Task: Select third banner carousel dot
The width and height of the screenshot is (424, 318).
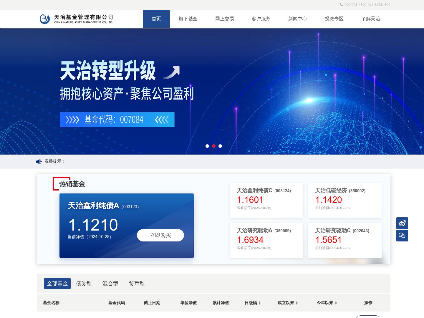Action: 220,146
